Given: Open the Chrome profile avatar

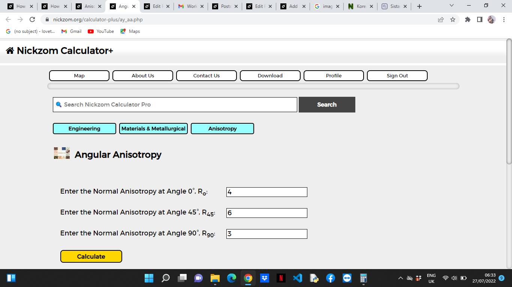Looking at the screenshot, I should [x=491, y=19].
